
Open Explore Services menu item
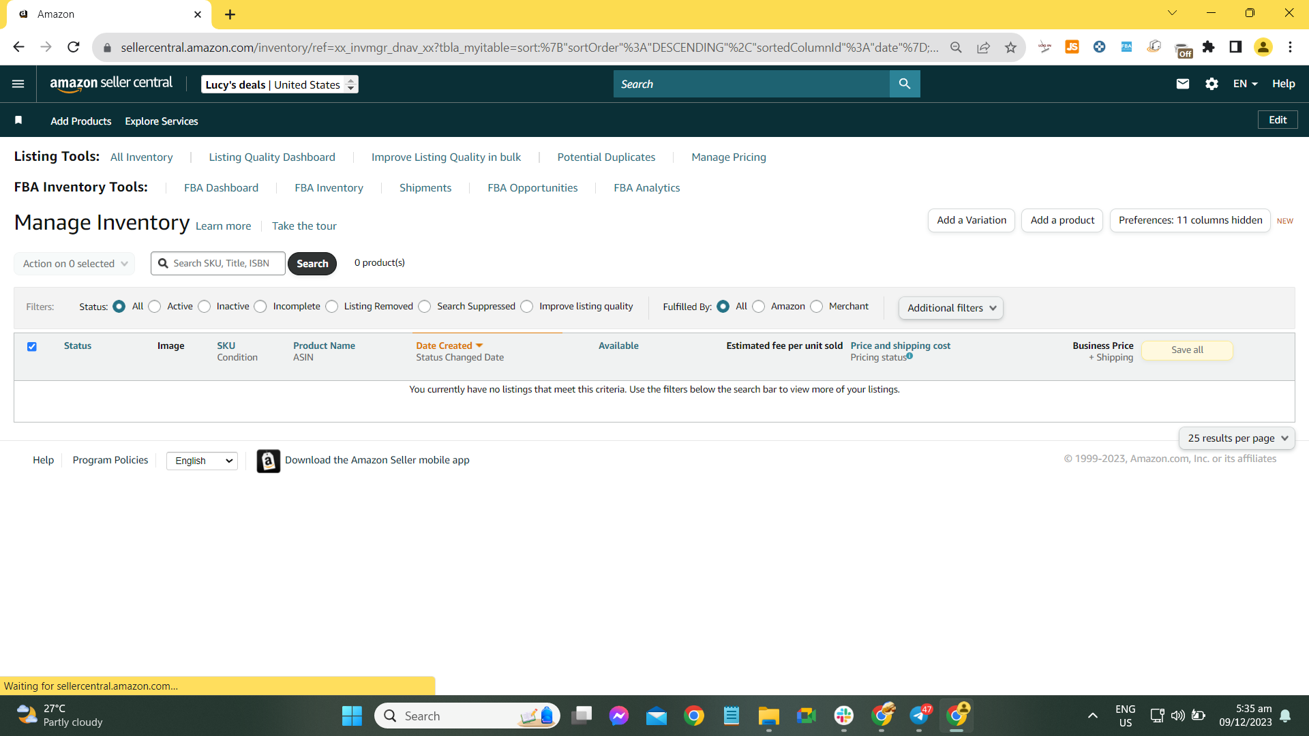click(x=162, y=121)
